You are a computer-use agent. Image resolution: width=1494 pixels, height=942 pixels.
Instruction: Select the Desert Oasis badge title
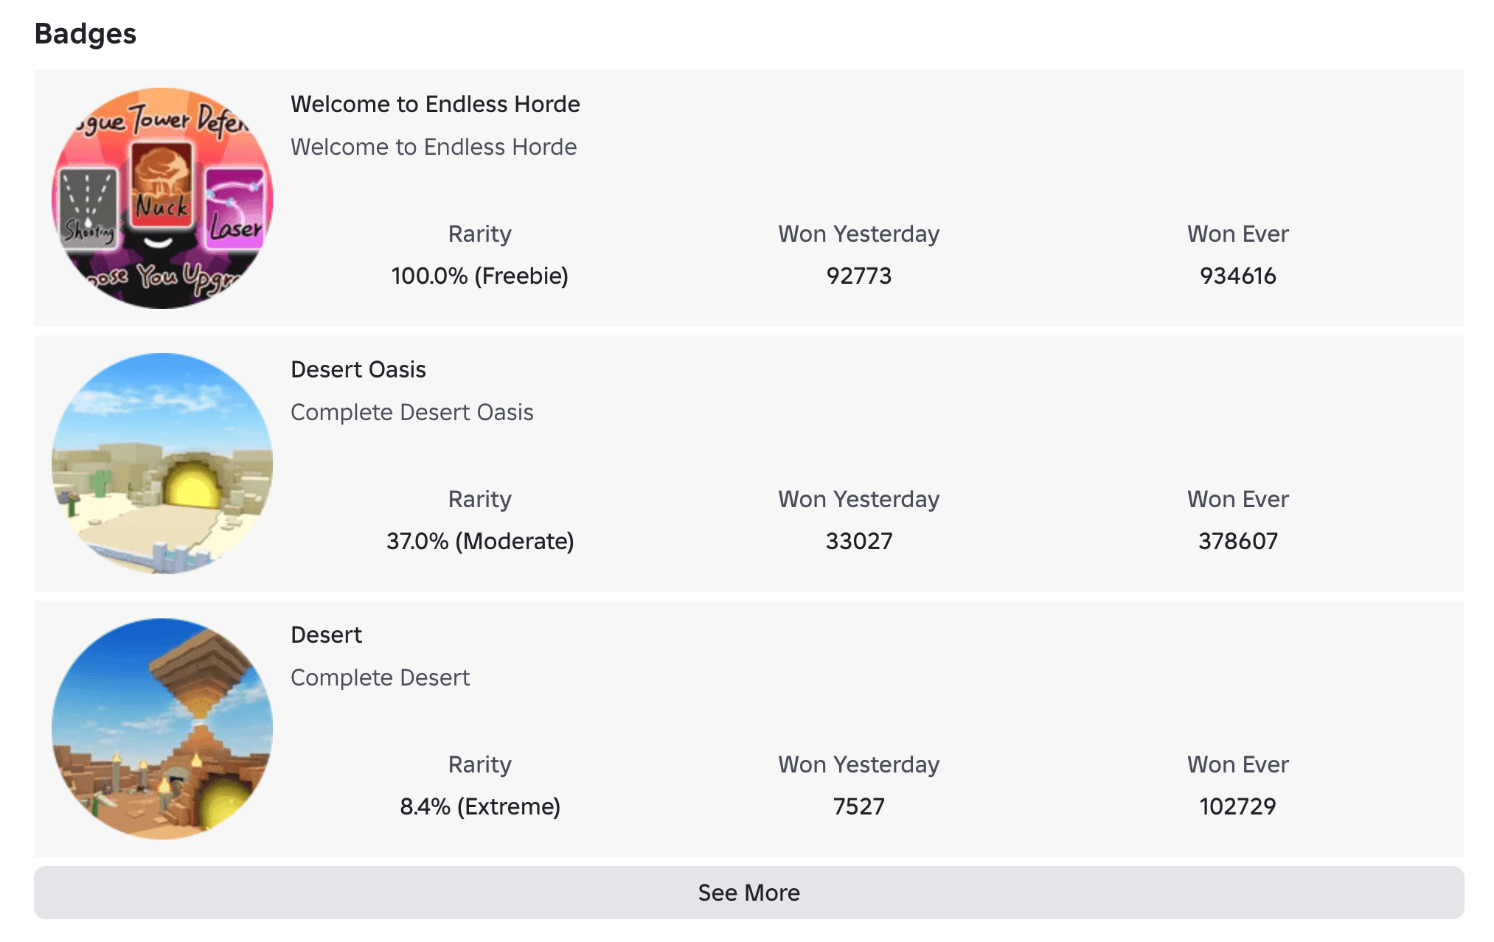(x=358, y=369)
